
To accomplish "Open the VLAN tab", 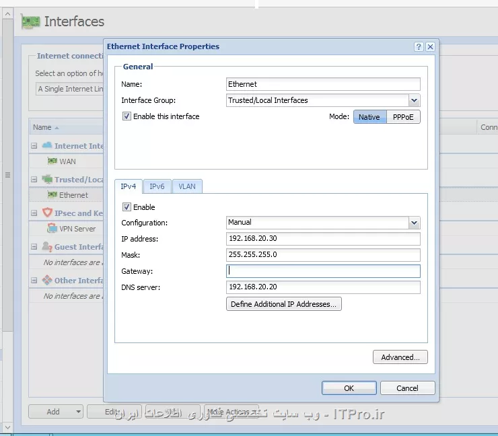I will pyautogui.click(x=187, y=186).
